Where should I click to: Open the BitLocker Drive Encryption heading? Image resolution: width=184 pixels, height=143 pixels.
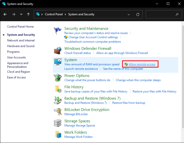[87, 110]
